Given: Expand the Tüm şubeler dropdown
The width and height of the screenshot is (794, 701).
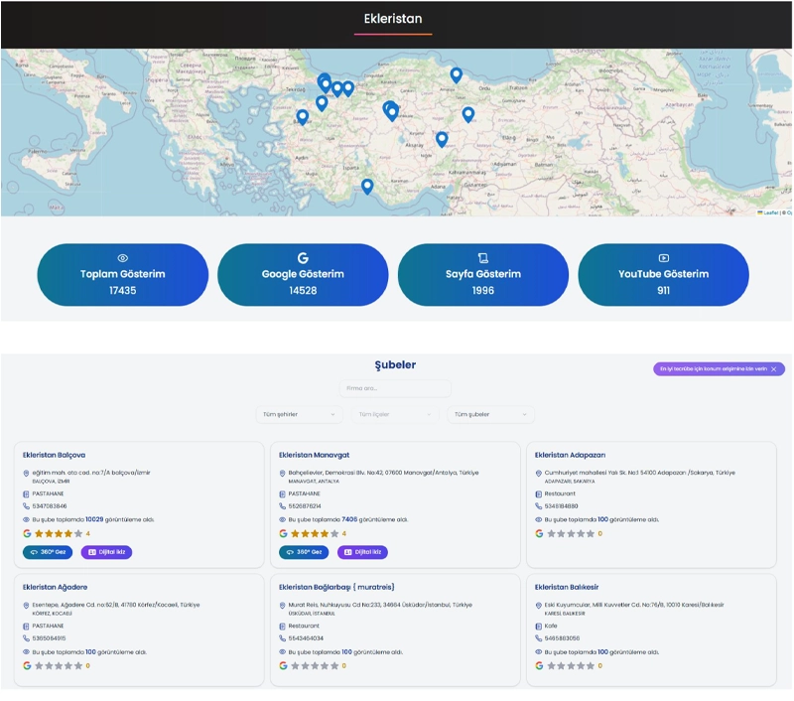Looking at the screenshot, I should pyautogui.click(x=492, y=414).
